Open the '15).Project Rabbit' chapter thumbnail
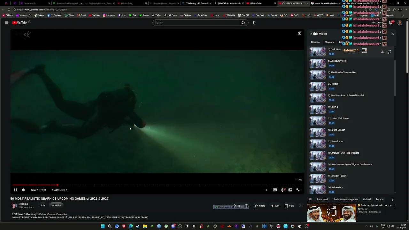 [318, 178]
